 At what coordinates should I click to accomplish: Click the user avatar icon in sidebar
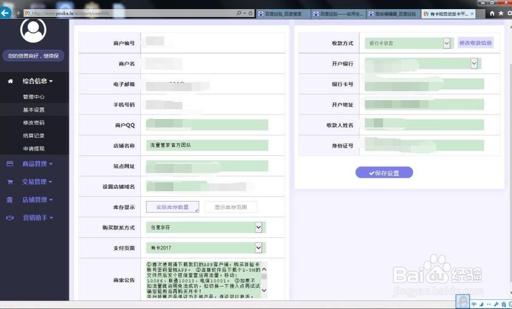click(x=33, y=30)
